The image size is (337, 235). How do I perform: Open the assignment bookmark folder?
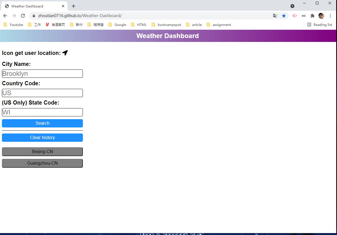pyautogui.click(x=219, y=25)
